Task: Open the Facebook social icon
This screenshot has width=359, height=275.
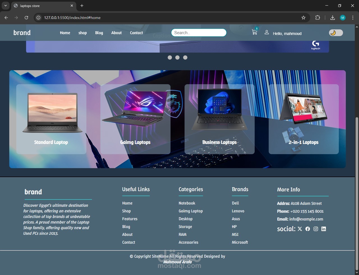Action: point(308,229)
